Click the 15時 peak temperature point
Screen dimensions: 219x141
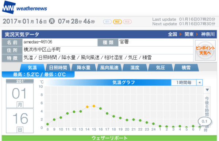94,106
